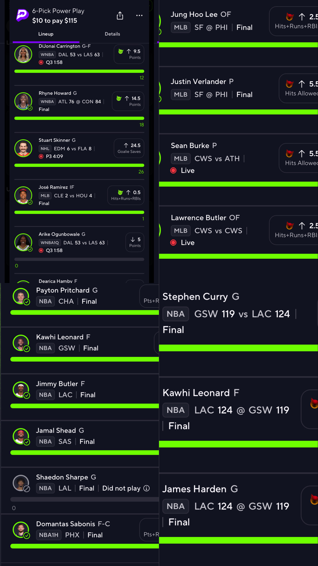Select the Lineup tab
The image size is (318, 566).
point(46,34)
